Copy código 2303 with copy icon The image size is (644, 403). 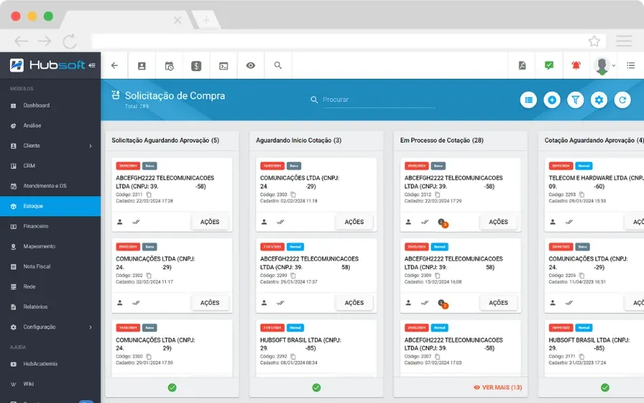(293, 195)
